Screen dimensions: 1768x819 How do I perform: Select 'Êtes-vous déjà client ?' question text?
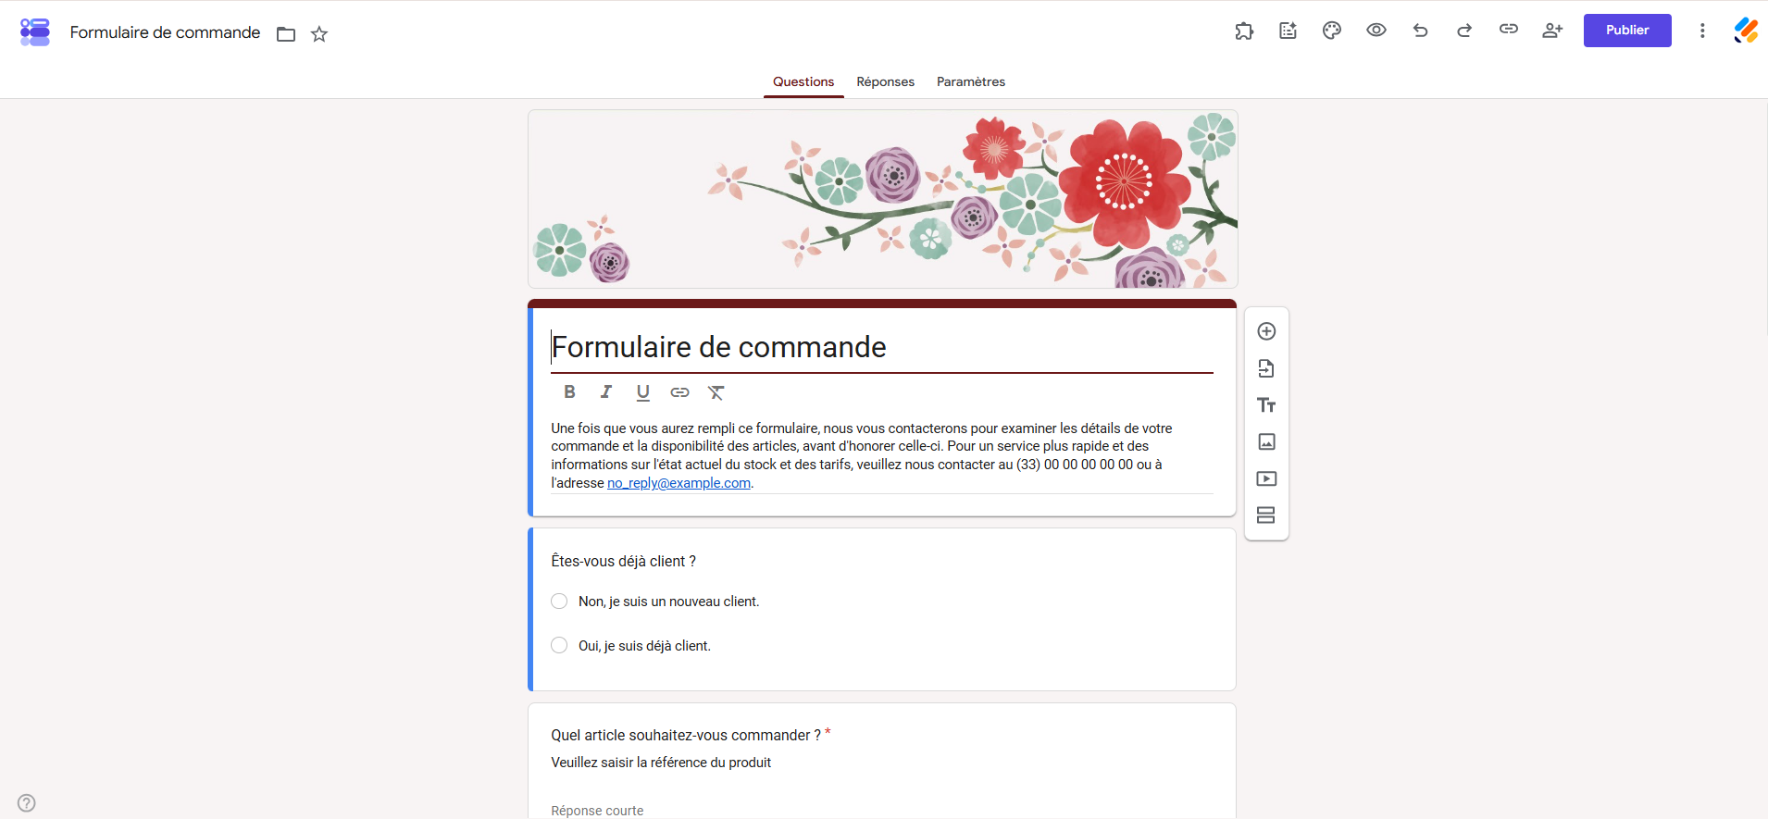623,561
